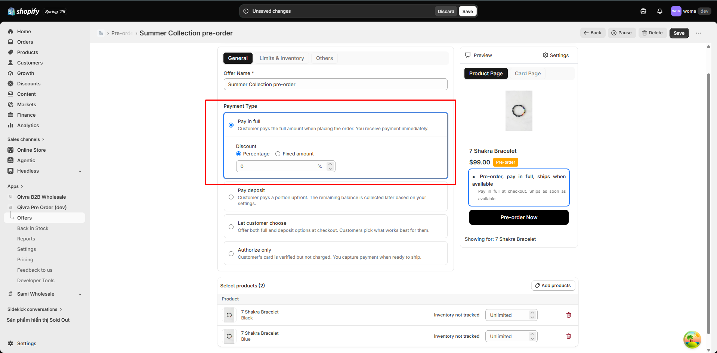This screenshot has height=353, width=717.
Task: Select the Pay in full radio button
Action: pos(231,125)
